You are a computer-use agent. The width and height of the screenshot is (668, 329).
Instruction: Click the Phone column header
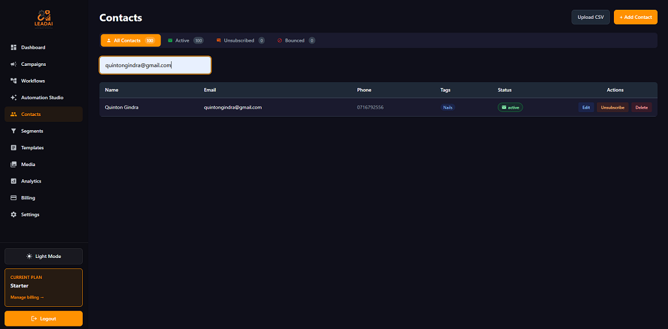coord(364,90)
